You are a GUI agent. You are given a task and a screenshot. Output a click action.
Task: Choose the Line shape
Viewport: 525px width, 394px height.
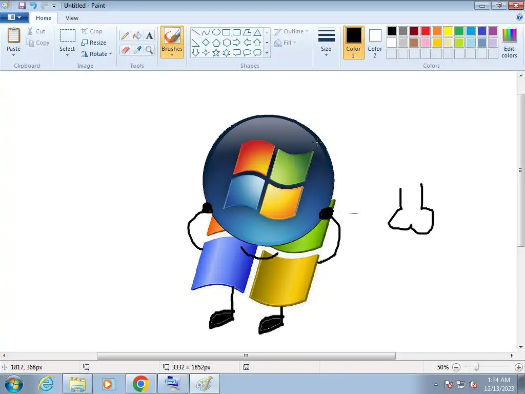coord(196,32)
